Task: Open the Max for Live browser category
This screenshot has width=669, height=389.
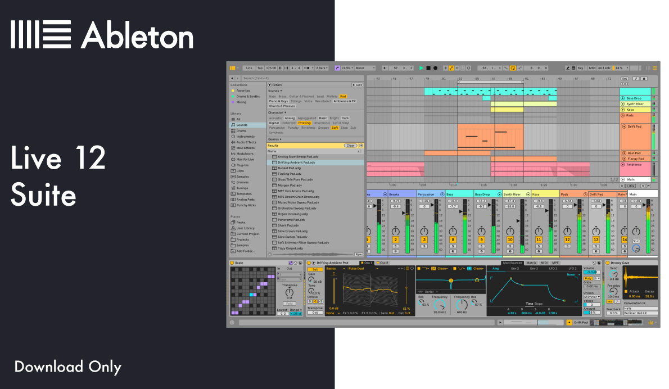Action: pyautogui.click(x=246, y=160)
